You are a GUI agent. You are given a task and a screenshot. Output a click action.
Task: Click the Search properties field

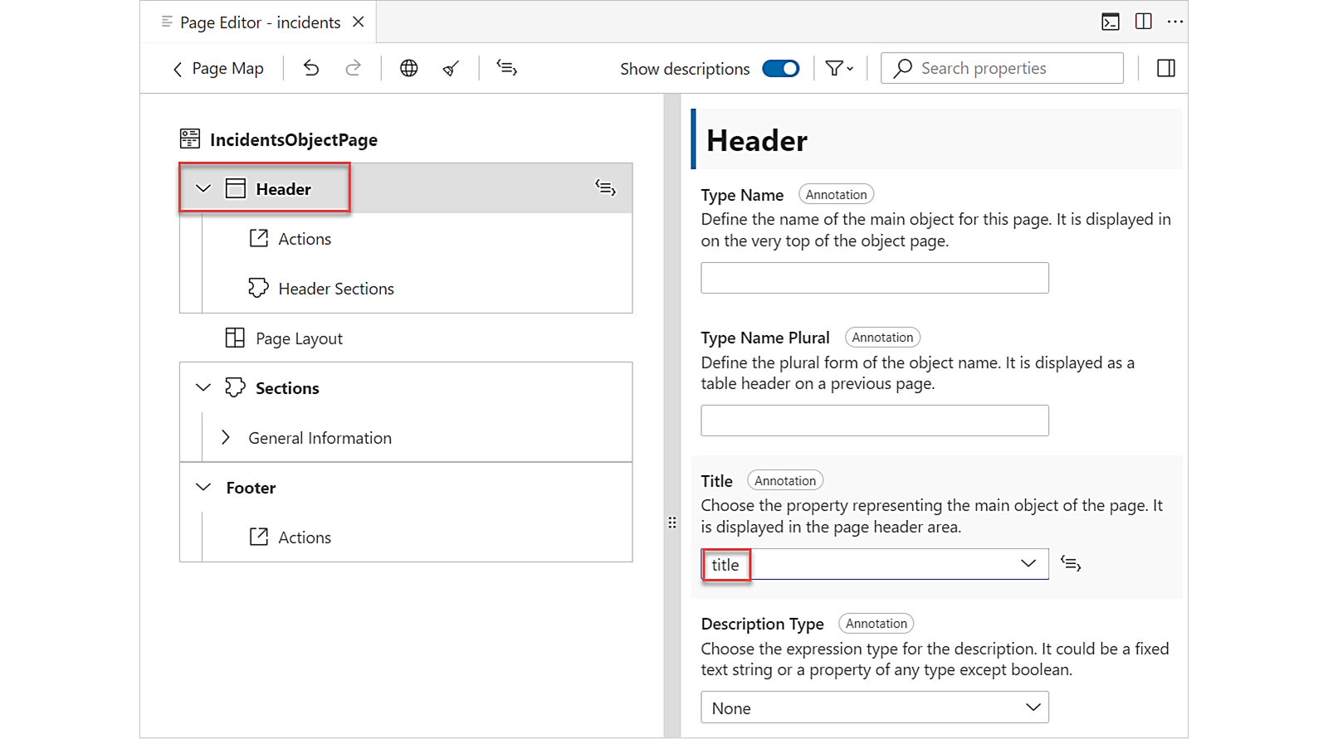click(1002, 68)
